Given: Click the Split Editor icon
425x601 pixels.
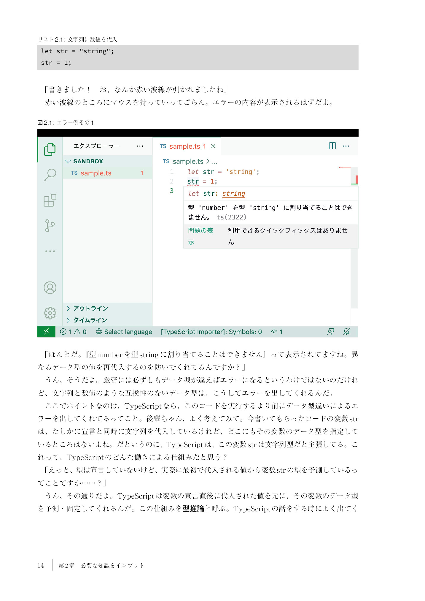Looking at the screenshot, I should click(x=332, y=146).
